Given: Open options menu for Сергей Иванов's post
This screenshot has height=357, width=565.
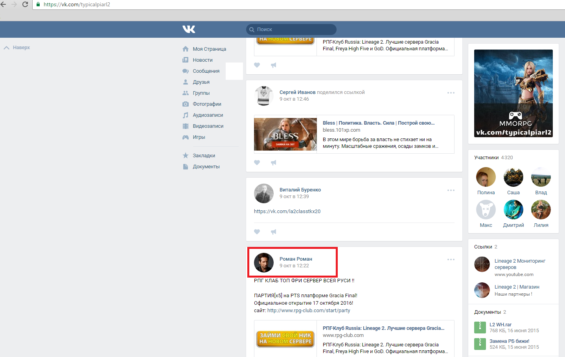Looking at the screenshot, I should pos(451,93).
